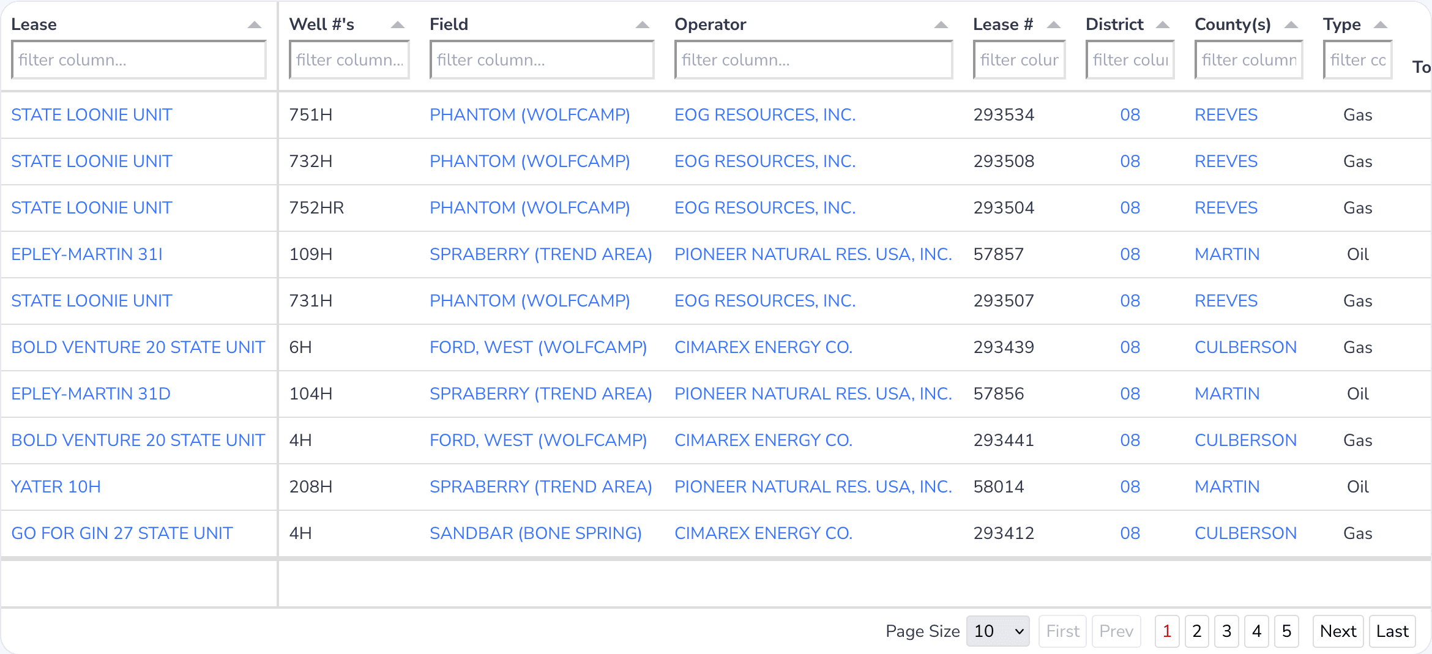Open STATE LOONIE UNIT lease for well 751H
Image resolution: width=1432 pixels, height=654 pixels.
92,114
